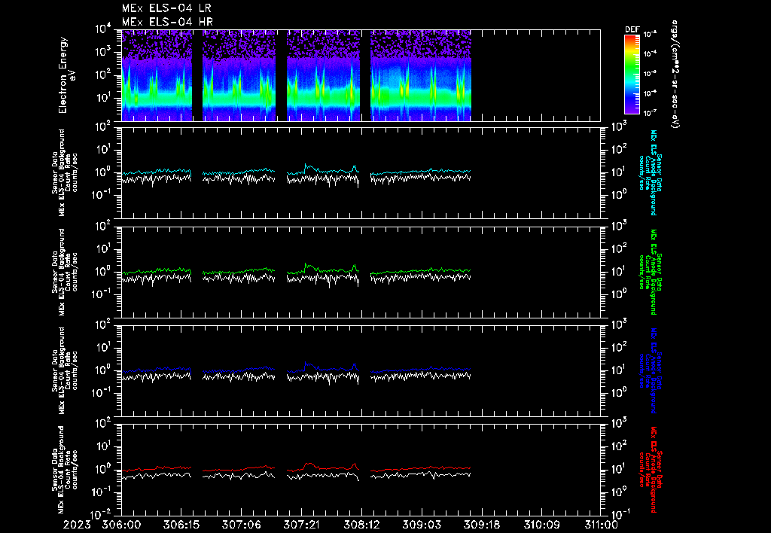The image size is (771, 533).
Task: Click the 'MEx ELS-04 HR' title line
Action: click(167, 22)
